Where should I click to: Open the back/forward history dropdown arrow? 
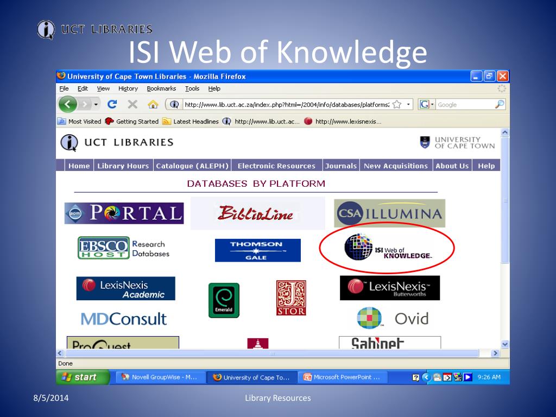[96, 105]
